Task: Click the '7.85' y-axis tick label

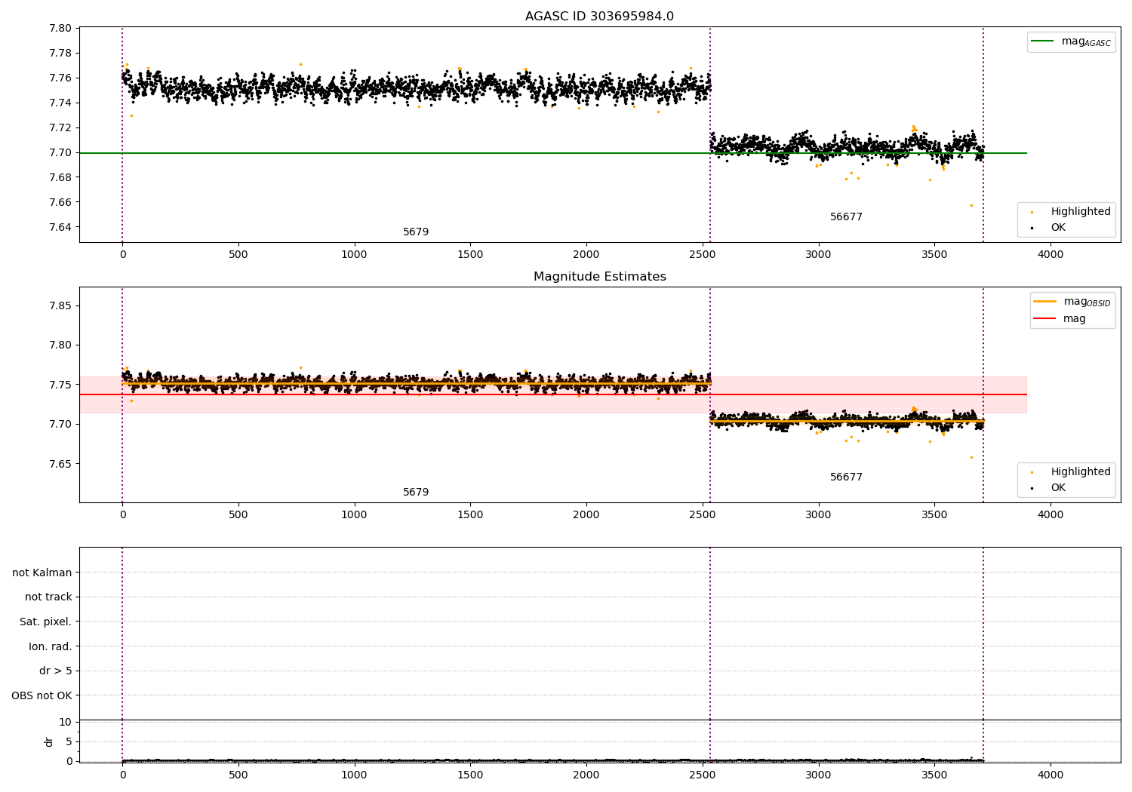Action: 60,305
